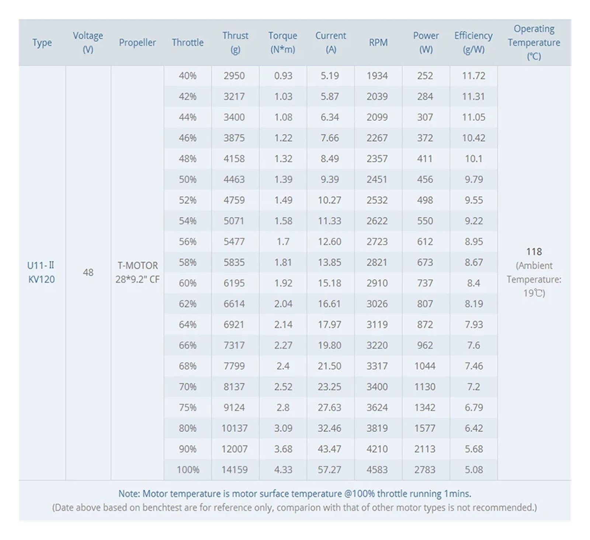Click the 10137 thrust value

click(x=235, y=428)
